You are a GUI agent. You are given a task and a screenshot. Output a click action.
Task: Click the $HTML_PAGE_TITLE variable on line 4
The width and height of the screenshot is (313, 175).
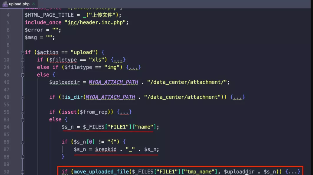[49, 15]
